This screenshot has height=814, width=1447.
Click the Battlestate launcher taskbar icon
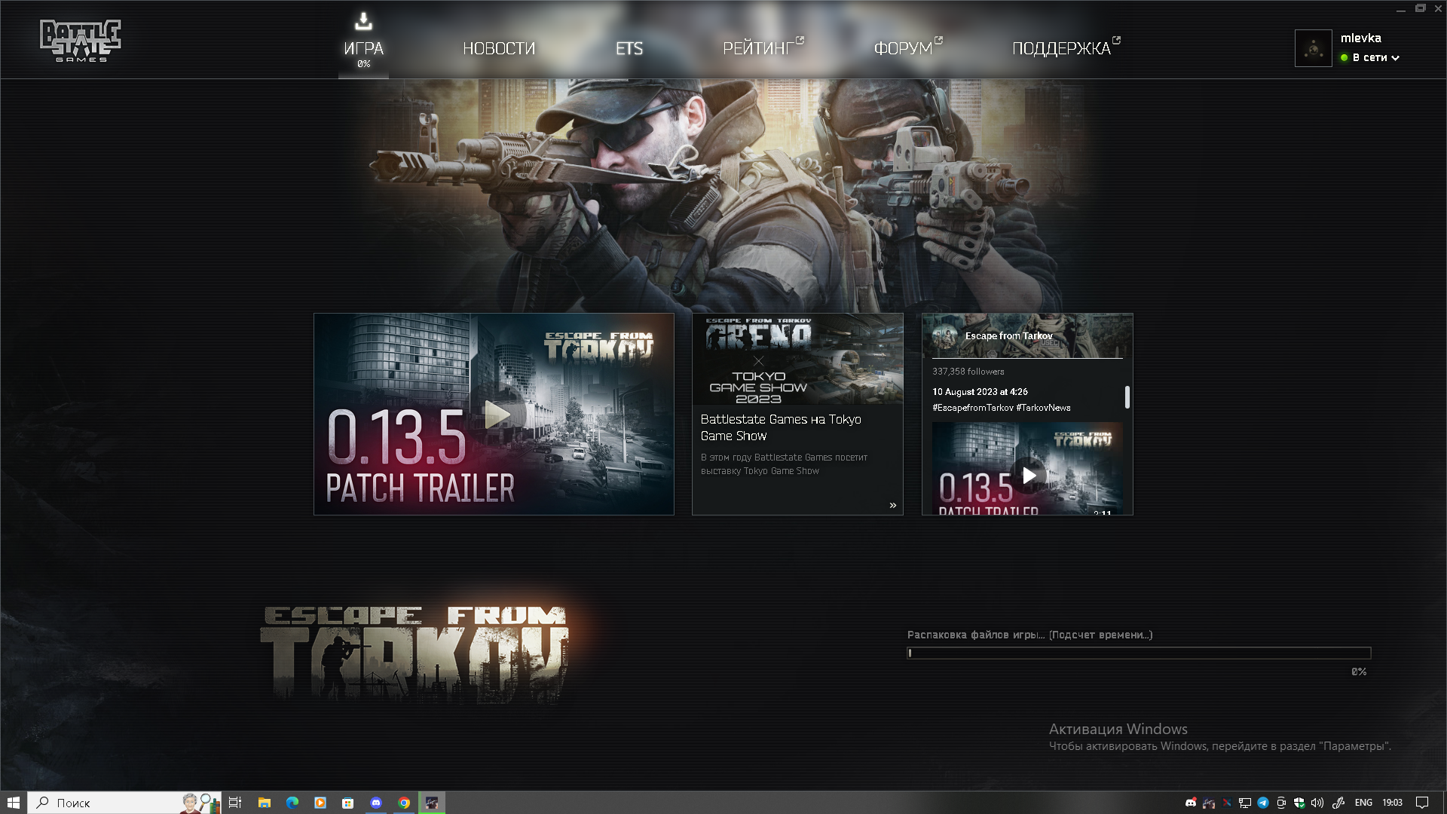pos(432,803)
